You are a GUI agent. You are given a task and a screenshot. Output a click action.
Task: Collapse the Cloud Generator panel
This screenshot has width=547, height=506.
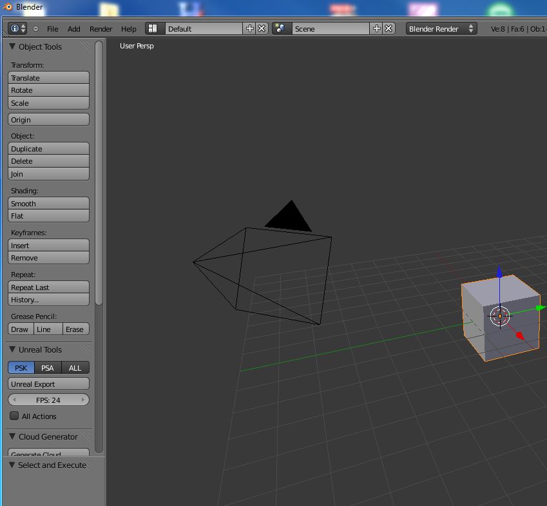coord(12,436)
